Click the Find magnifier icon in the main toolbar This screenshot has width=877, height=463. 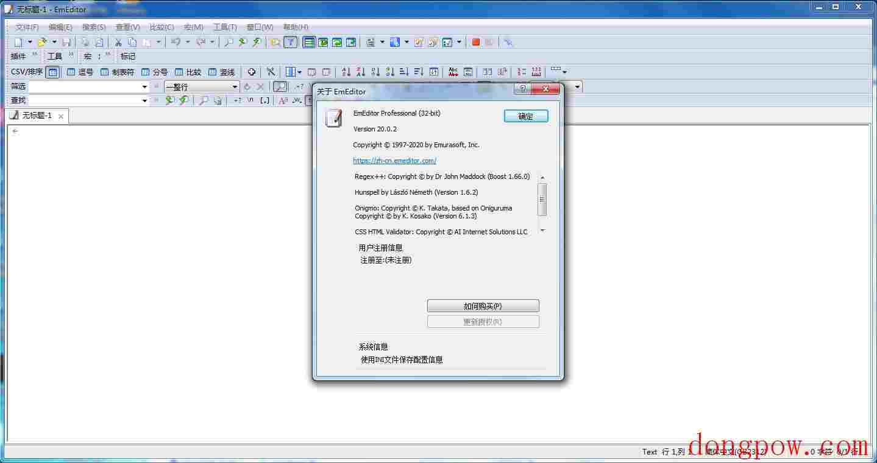pos(229,42)
